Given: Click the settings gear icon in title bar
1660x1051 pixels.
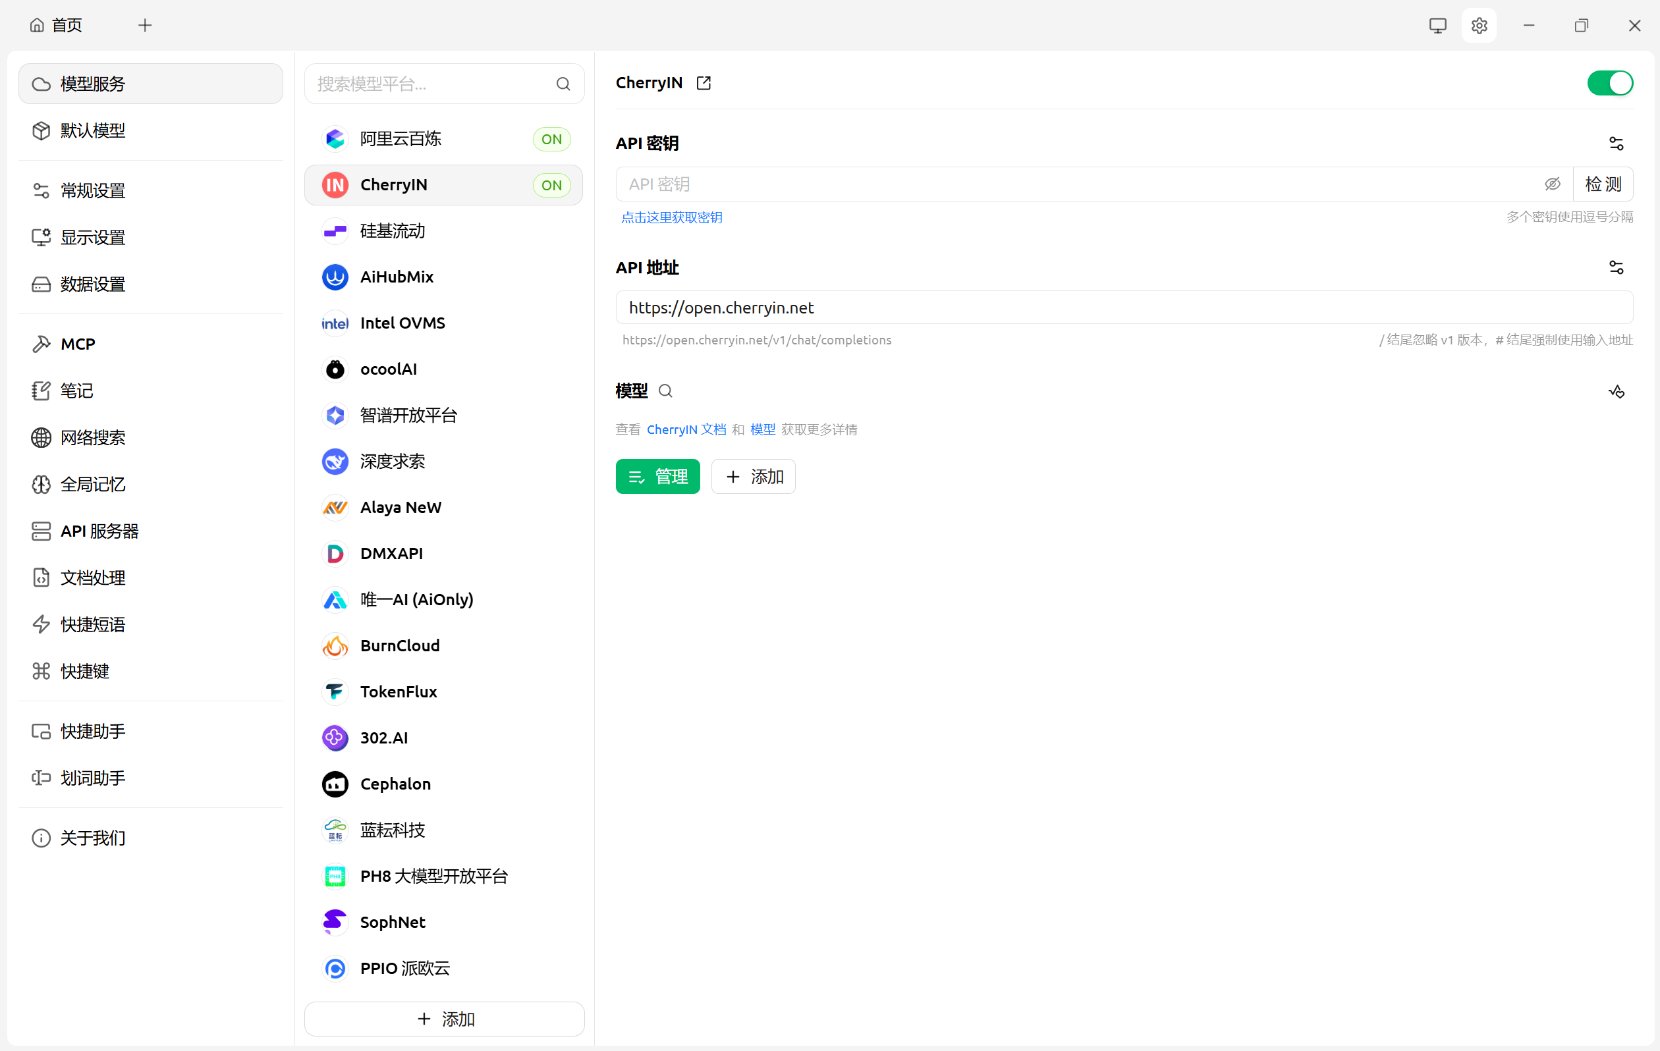Looking at the screenshot, I should click(x=1479, y=26).
